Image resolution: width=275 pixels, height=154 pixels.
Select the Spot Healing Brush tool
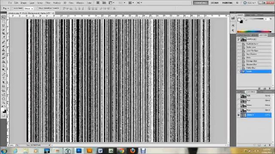[x=3, y=42]
